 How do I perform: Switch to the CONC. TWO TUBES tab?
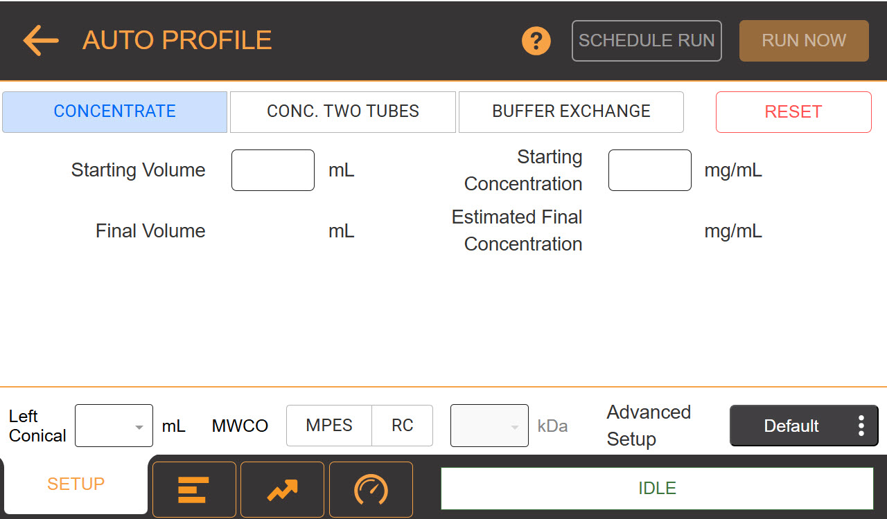click(x=343, y=111)
